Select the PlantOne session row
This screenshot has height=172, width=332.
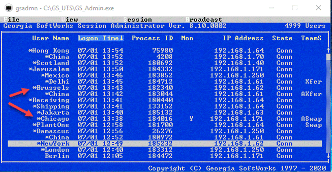point(165,125)
